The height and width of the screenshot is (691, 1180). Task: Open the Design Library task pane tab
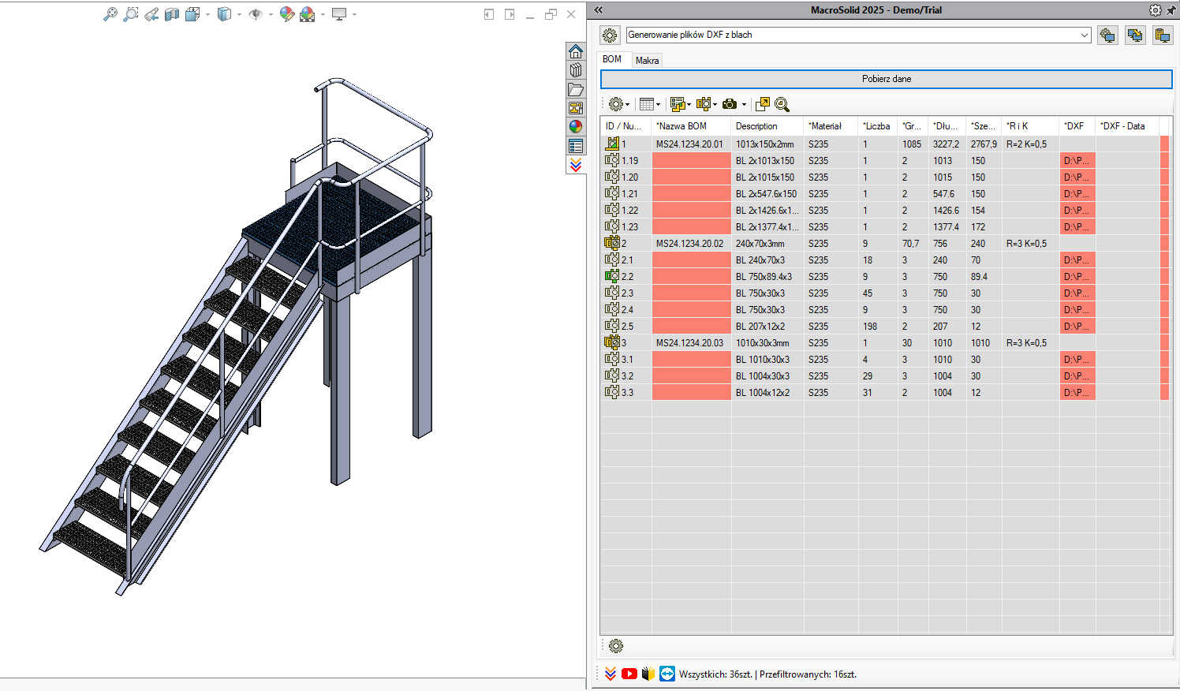[576, 70]
